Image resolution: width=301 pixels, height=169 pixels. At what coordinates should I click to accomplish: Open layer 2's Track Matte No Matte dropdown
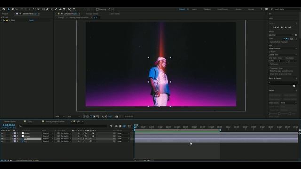(x=66, y=136)
